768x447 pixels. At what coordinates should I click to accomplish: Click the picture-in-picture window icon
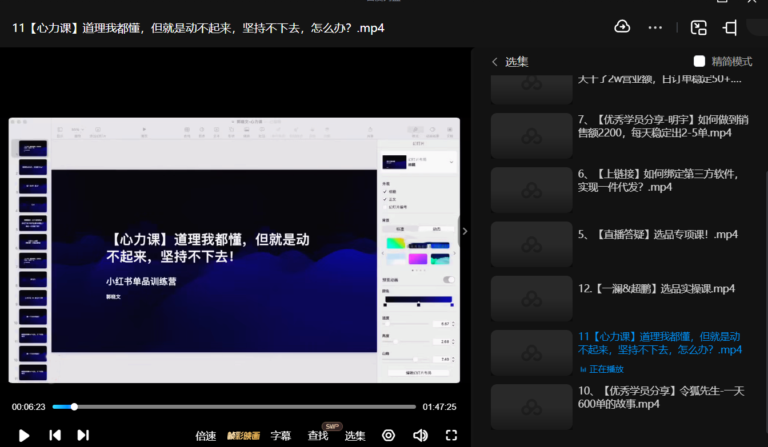pos(698,27)
